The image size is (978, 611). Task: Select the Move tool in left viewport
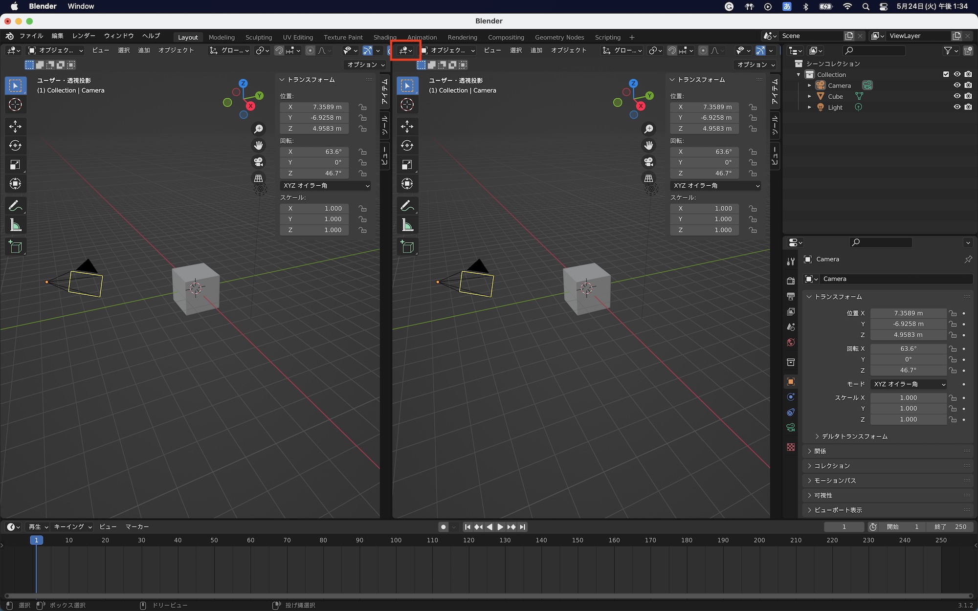(x=15, y=127)
